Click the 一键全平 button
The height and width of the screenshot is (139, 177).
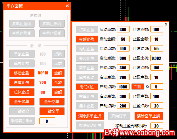coord(52,111)
